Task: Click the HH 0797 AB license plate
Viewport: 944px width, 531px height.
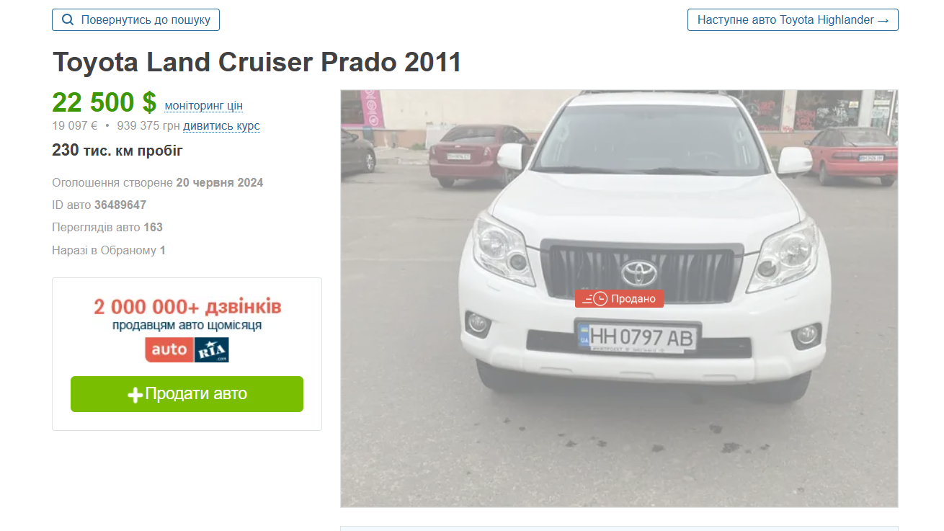Action: 637,337
